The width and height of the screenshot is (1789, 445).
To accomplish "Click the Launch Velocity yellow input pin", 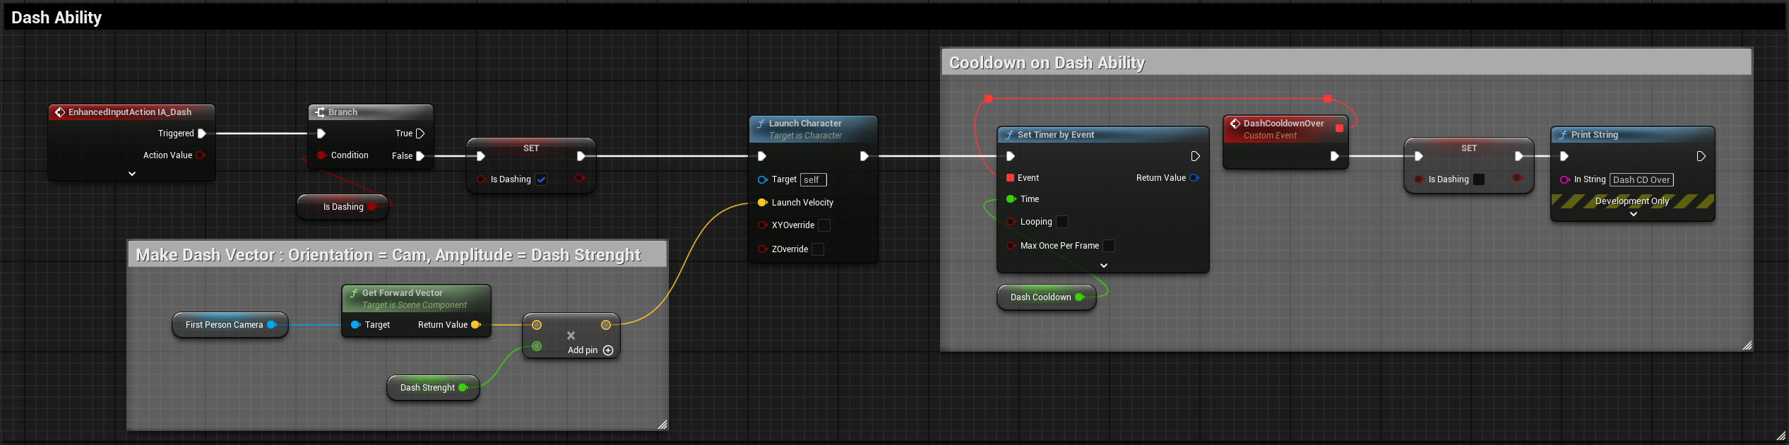I will click(x=762, y=203).
